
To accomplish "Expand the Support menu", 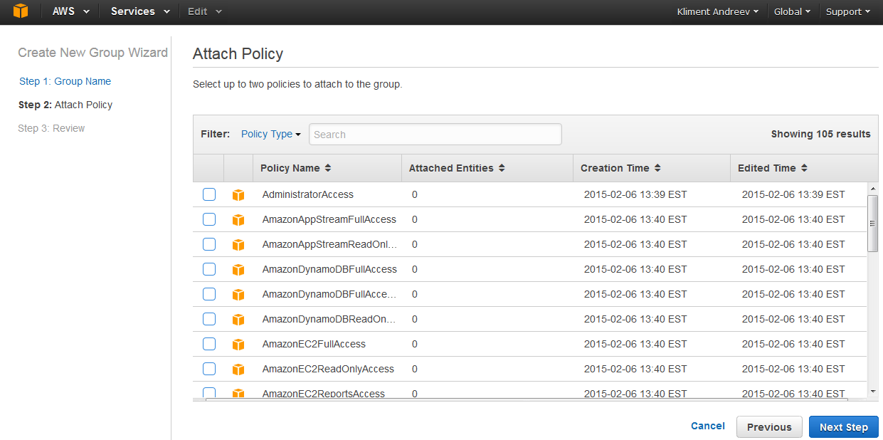I will point(848,11).
